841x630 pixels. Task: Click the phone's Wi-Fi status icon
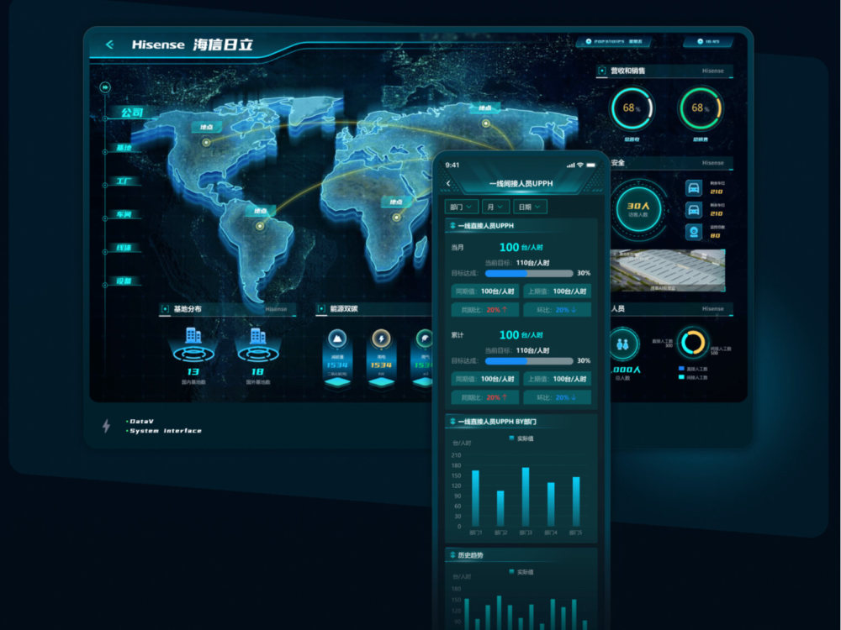579,165
